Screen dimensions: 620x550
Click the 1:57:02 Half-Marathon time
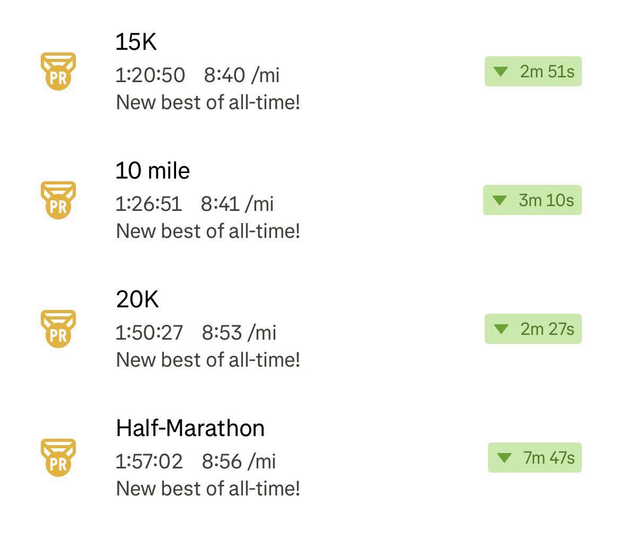[149, 462]
